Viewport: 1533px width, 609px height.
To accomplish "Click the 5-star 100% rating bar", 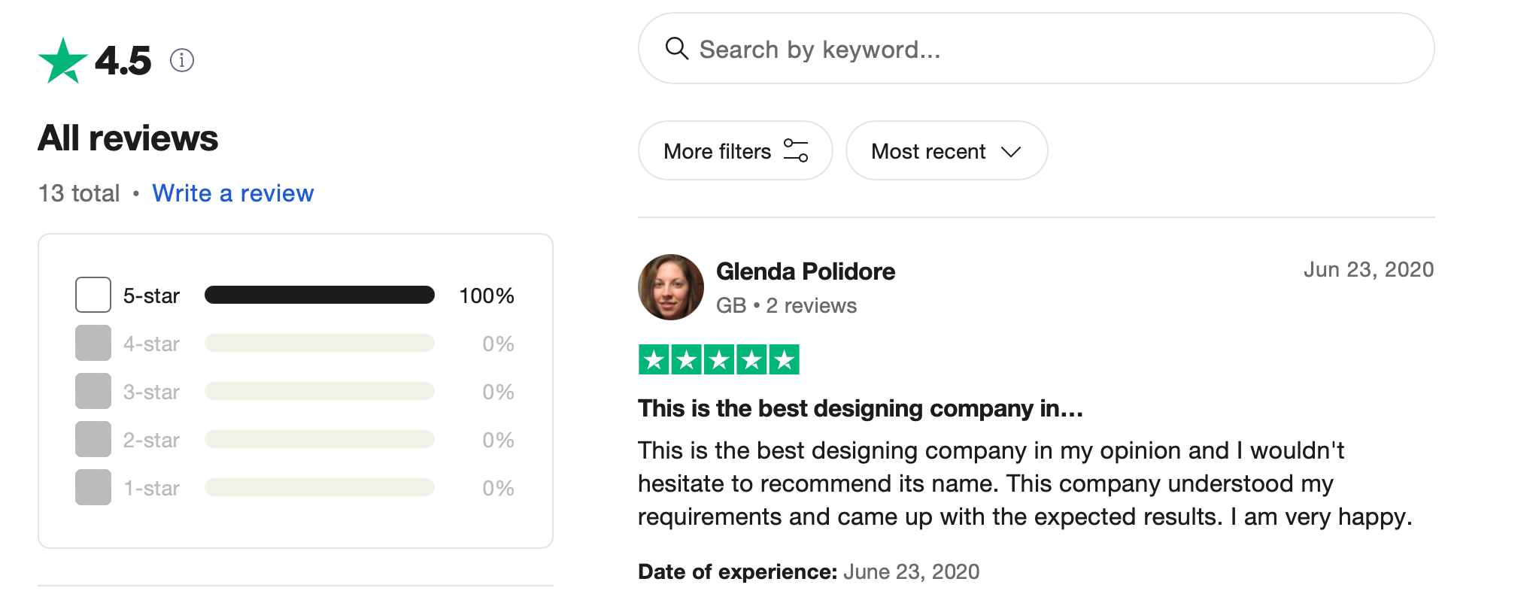I will pos(319,295).
